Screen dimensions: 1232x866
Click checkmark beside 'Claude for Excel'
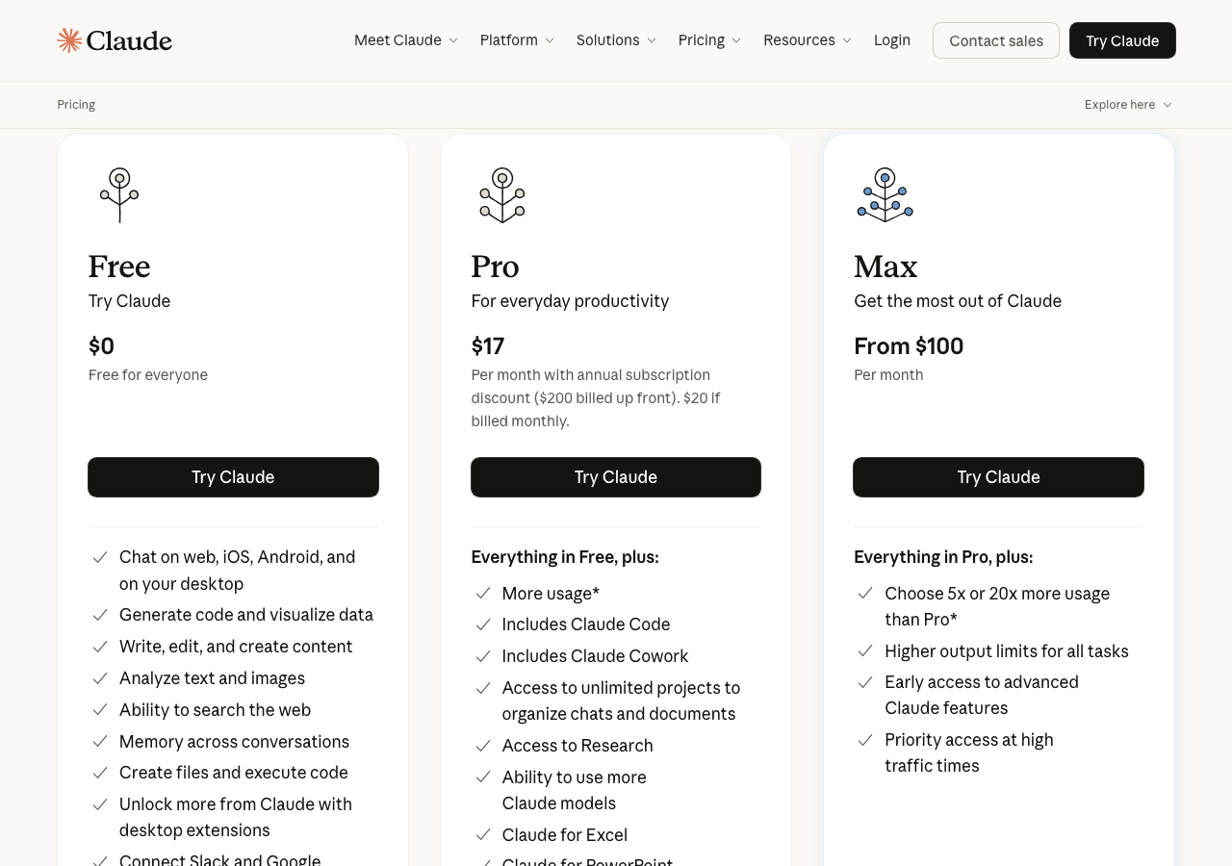click(482, 835)
